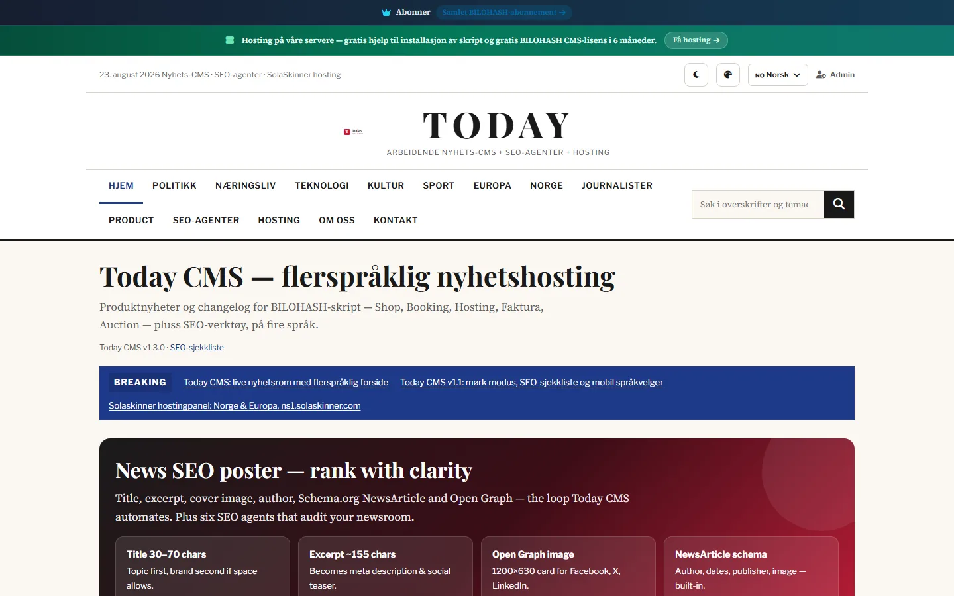This screenshot has height=596, width=954.
Task: Click the Admin user icon link
Action: [x=835, y=75]
